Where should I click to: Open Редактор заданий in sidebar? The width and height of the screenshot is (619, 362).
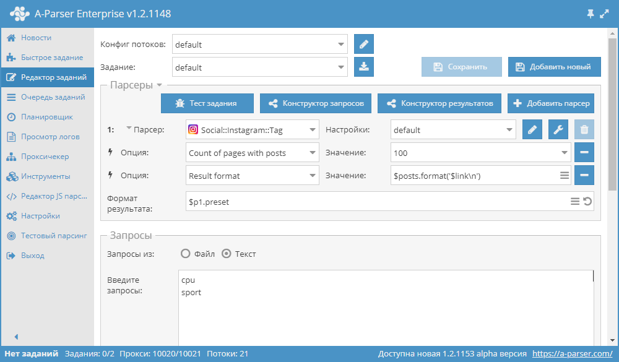48,77
